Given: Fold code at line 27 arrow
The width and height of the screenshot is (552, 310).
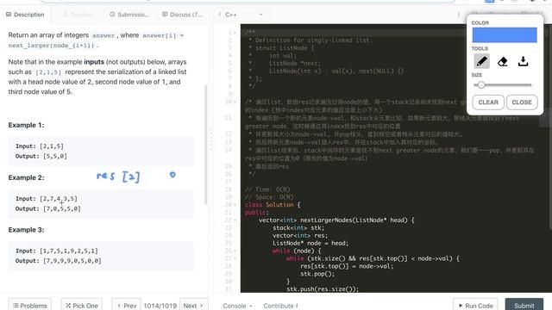Looking at the screenshot, I should (235, 258).
